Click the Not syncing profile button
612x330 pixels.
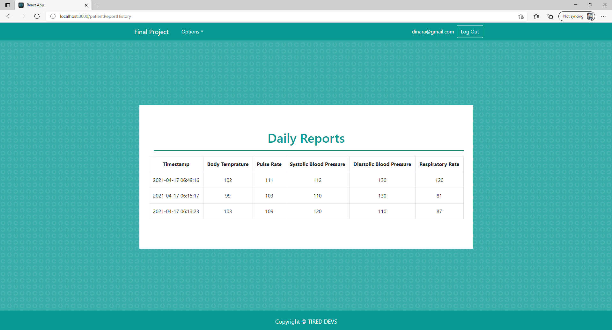coord(577,16)
